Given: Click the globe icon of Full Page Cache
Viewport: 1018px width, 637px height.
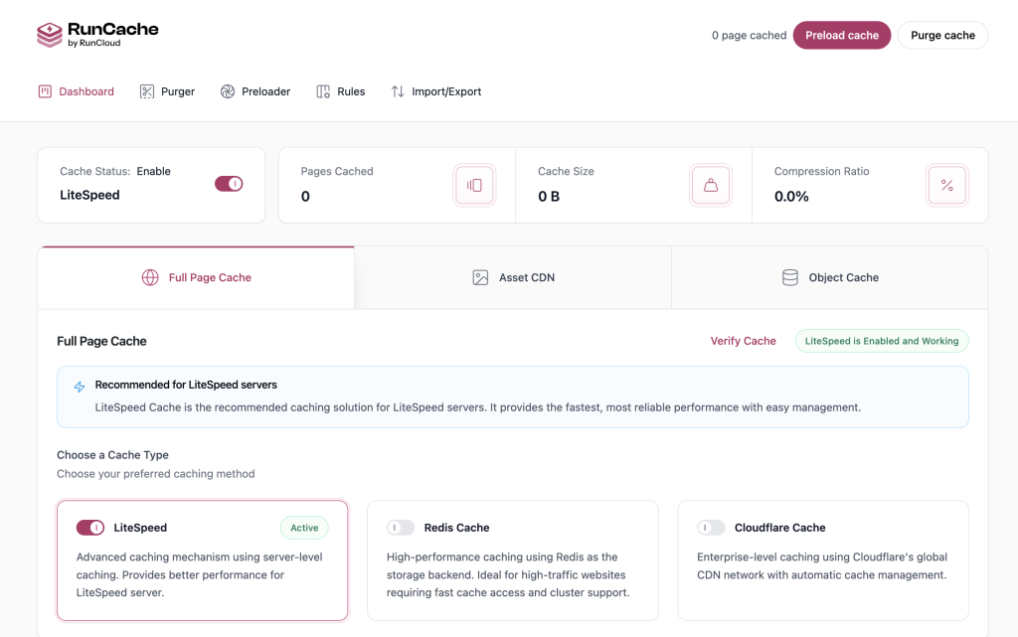Looking at the screenshot, I should pyautogui.click(x=150, y=277).
